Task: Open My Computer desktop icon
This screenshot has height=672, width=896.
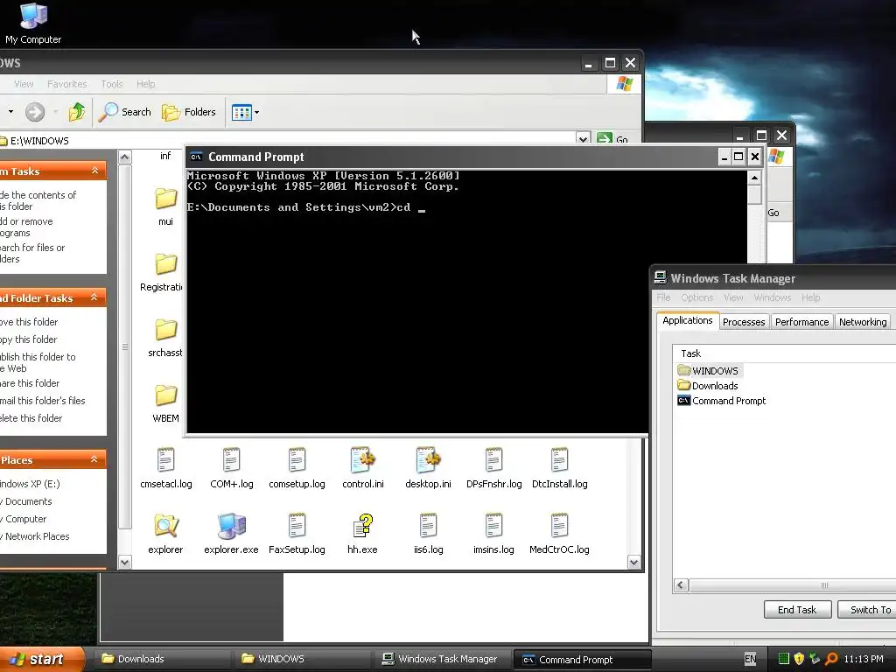Action: 33,23
